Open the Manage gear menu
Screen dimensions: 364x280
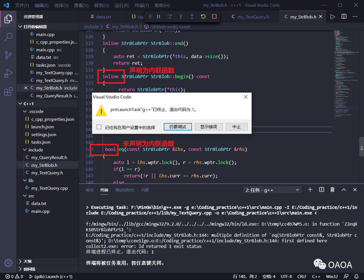(8, 263)
